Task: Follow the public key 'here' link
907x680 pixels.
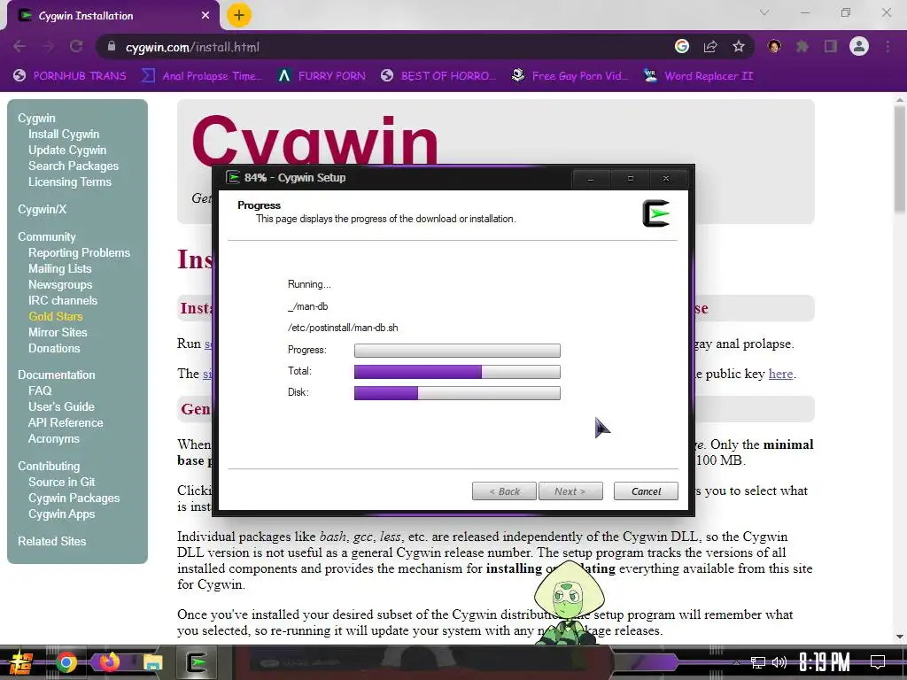Action: 780,374
